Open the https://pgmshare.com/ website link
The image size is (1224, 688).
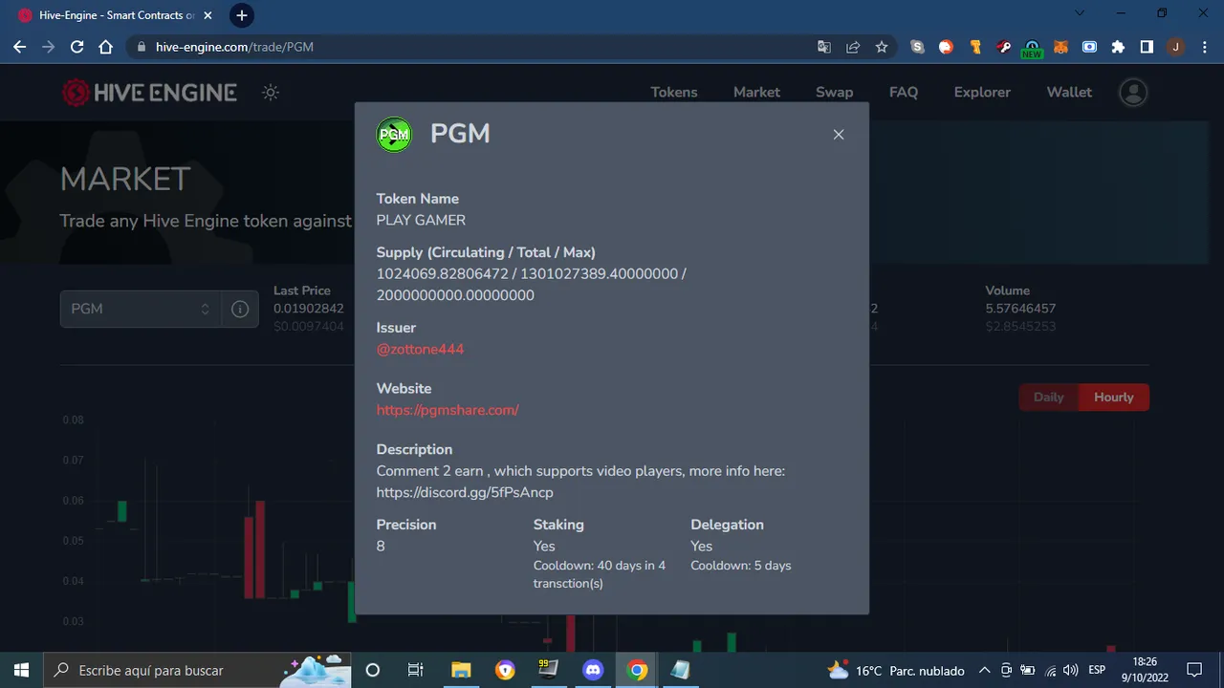coord(448,410)
